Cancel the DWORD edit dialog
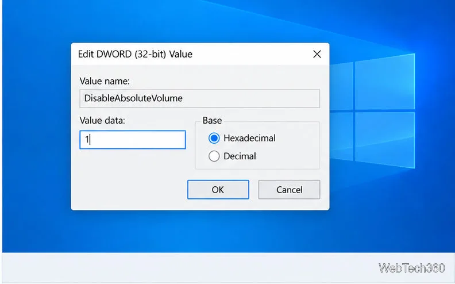455x284 pixels. 289,190
